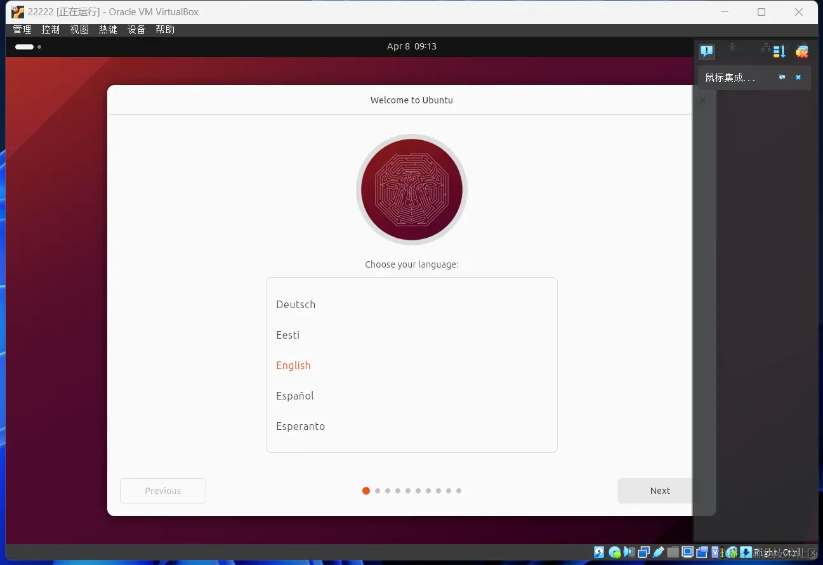Dismiss the 鼠标集成 notification

pos(798,77)
